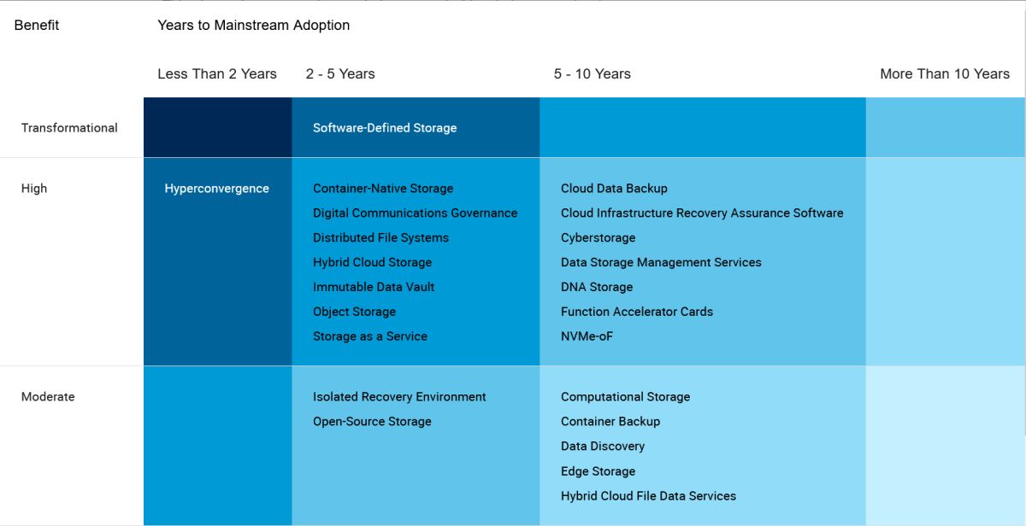The width and height of the screenshot is (1026, 526).
Task: Select the 2 - 5 Years column header
Action: pyautogui.click(x=340, y=74)
